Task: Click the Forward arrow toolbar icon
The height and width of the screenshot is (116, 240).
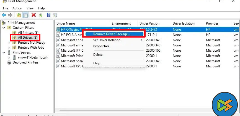Action: 10,15
